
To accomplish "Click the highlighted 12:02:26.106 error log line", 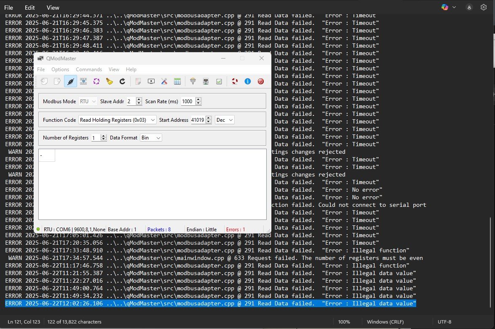I will click(x=211, y=303).
